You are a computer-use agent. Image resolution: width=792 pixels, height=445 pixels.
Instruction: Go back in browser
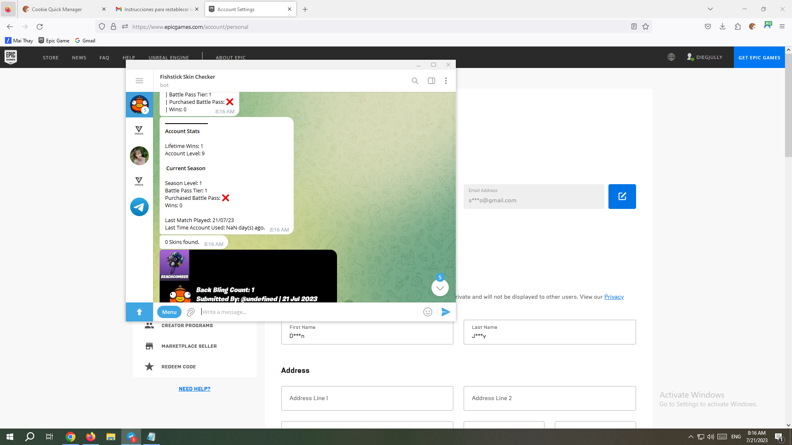point(10,26)
